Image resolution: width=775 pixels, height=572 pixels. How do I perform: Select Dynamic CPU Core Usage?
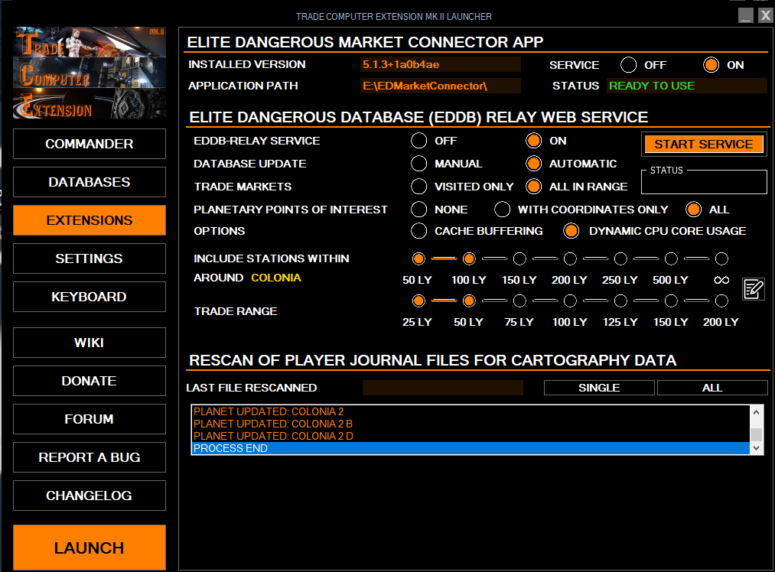click(571, 231)
